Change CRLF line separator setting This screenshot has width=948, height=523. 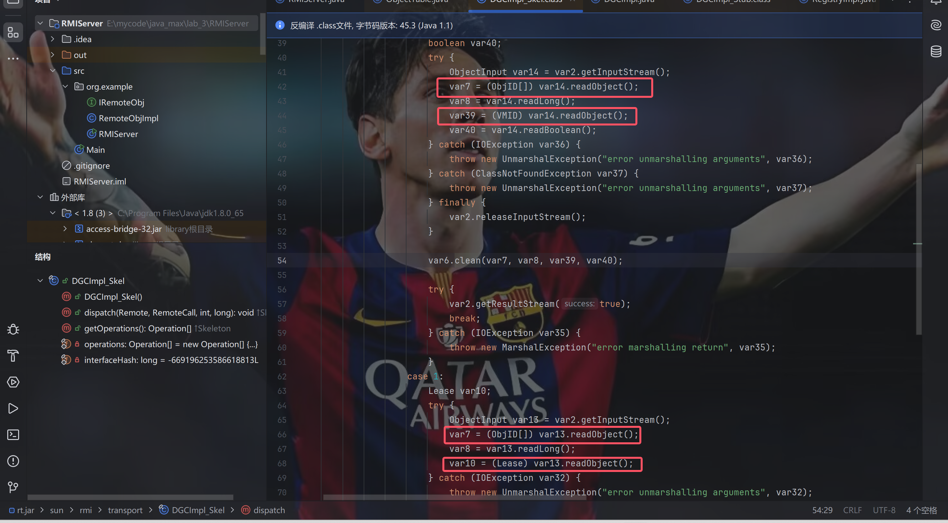coord(852,510)
